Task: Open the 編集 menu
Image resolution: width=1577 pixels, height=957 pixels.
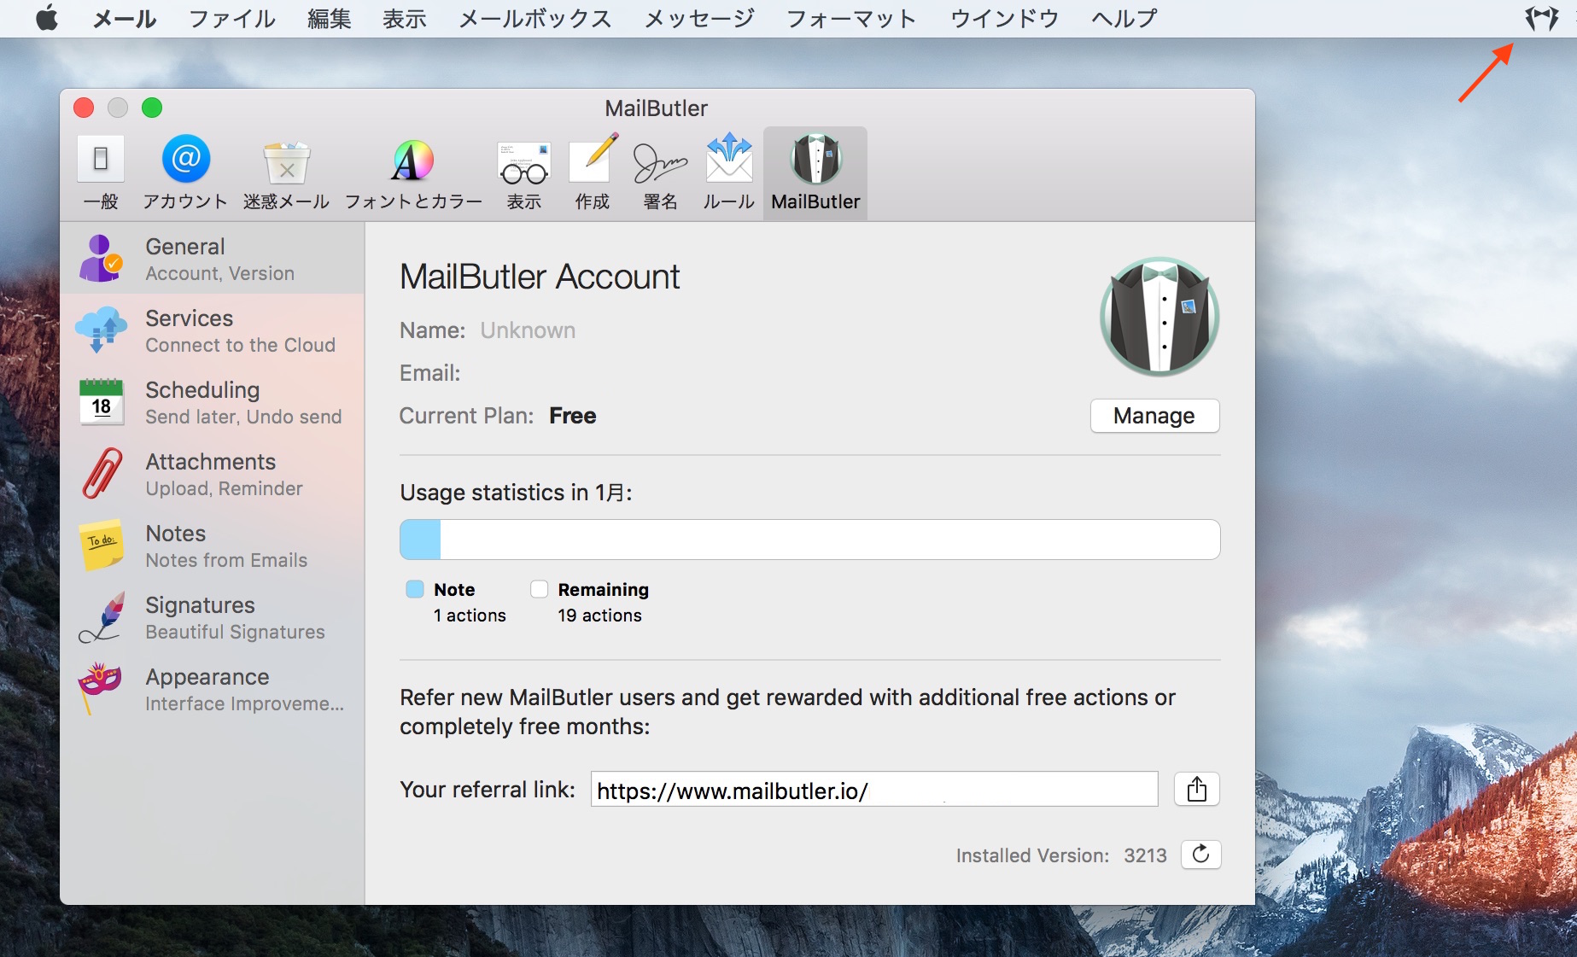Action: (x=330, y=18)
